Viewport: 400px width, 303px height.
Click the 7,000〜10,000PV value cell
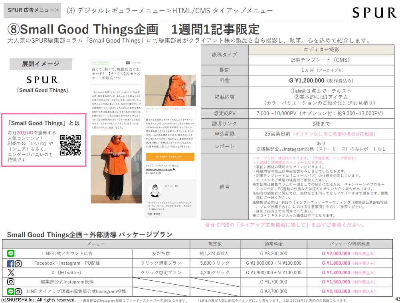click(x=321, y=113)
